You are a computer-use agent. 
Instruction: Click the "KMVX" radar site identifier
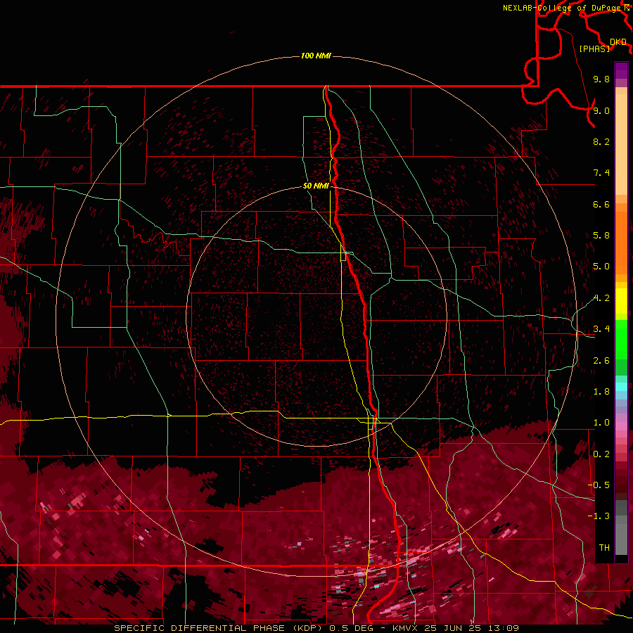point(406,628)
